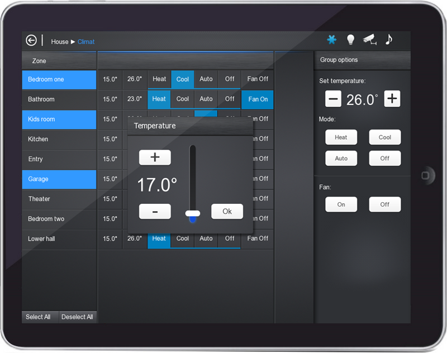Click the Select All button

[x=39, y=317]
